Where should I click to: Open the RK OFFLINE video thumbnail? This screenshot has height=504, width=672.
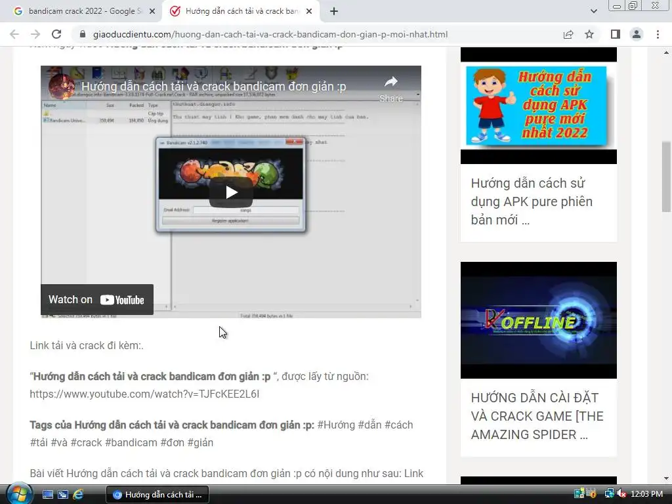tap(539, 320)
